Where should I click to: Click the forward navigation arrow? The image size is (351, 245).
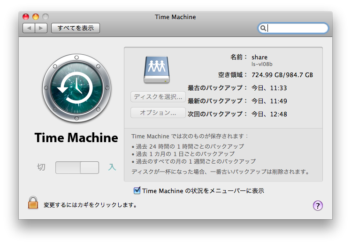pyautogui.click(x=41, y=28)
